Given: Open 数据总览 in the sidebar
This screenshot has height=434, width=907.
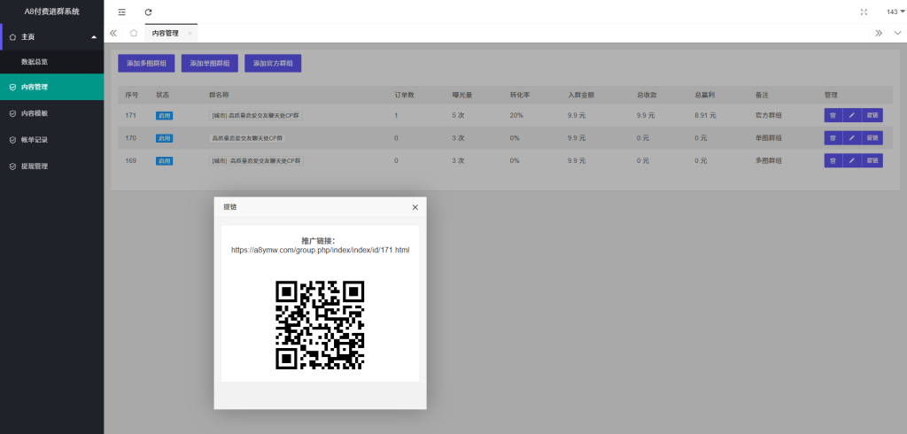Looking at the screenshot, I should coord(52,62).
